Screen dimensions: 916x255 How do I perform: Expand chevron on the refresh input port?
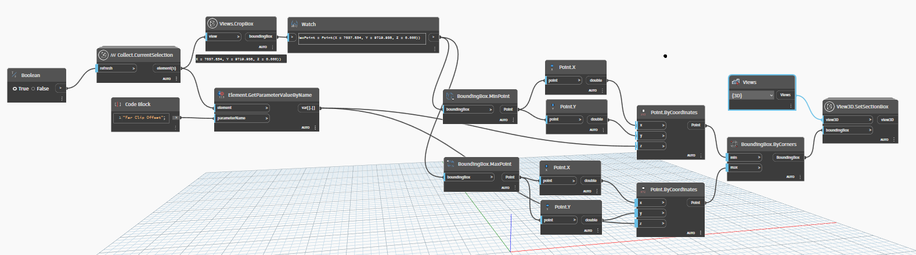[134, 68]
